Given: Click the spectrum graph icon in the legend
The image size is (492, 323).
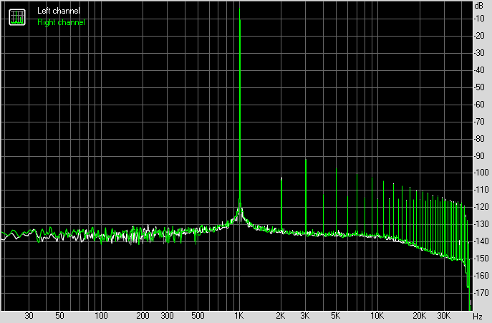Looking at the screenshot, I should (17, 17).
